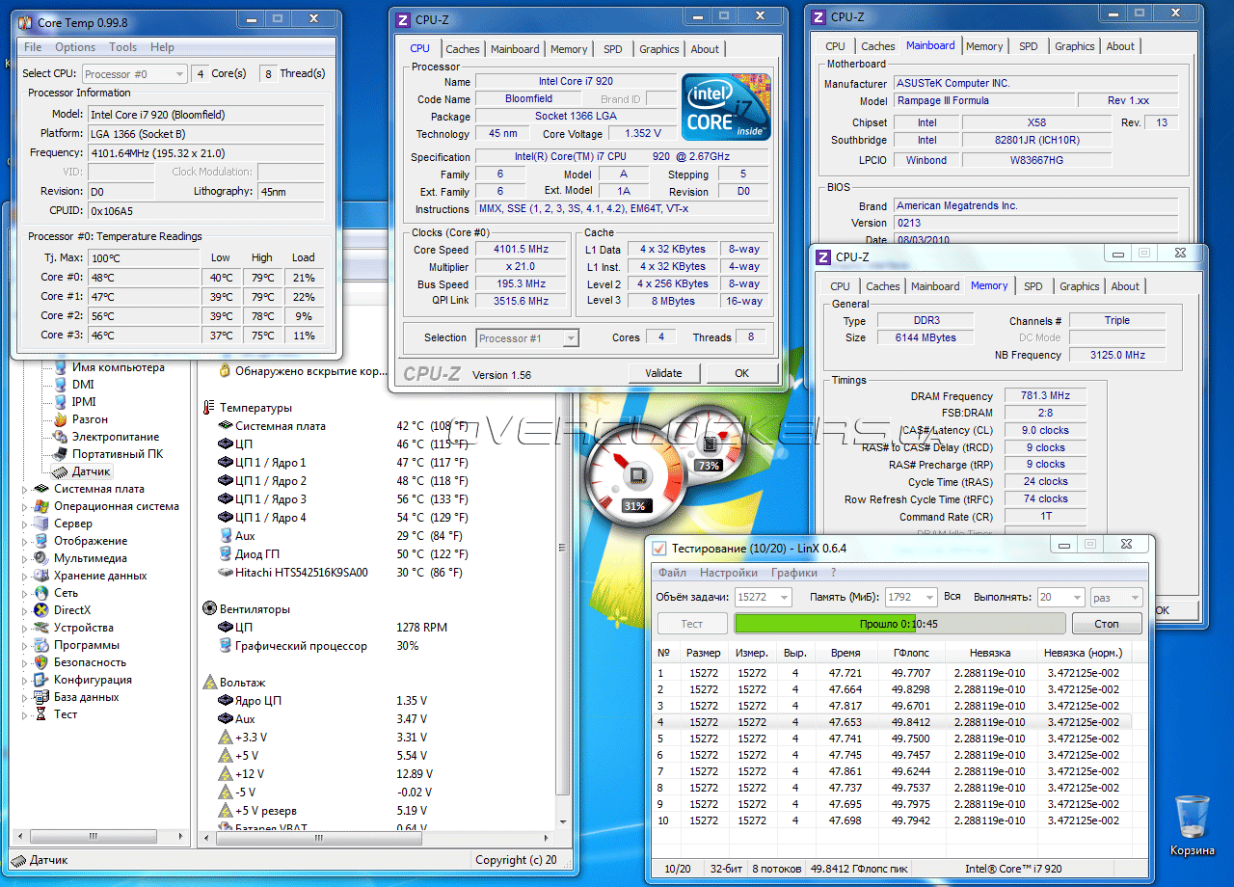
Task: Click OK next to Validate in CPU-Z
Action: coord(741,374)
